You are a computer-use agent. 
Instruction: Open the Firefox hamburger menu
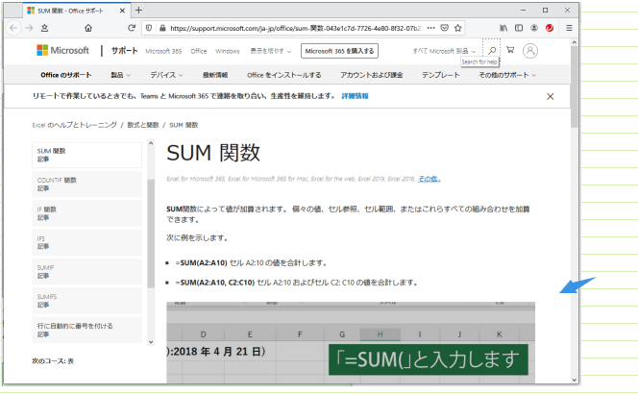569,28
